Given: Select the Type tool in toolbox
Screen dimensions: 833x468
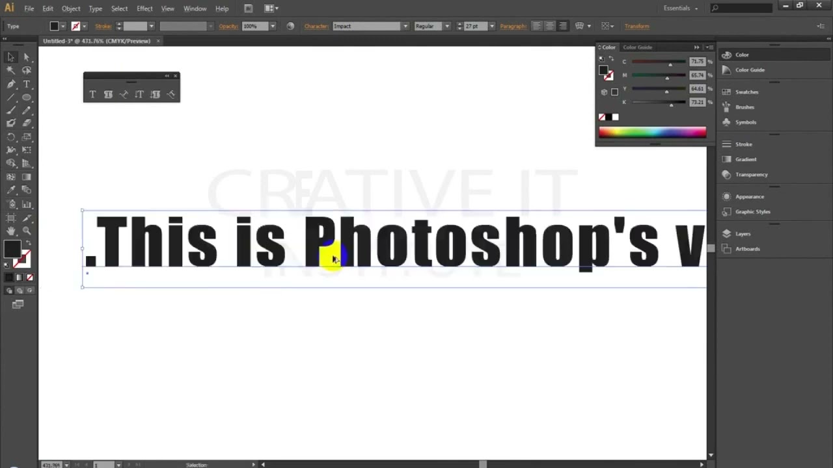Looking at the screenshot, I should [x=27, y=84].
